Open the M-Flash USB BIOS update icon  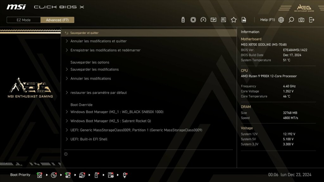(x=183, y=20)
